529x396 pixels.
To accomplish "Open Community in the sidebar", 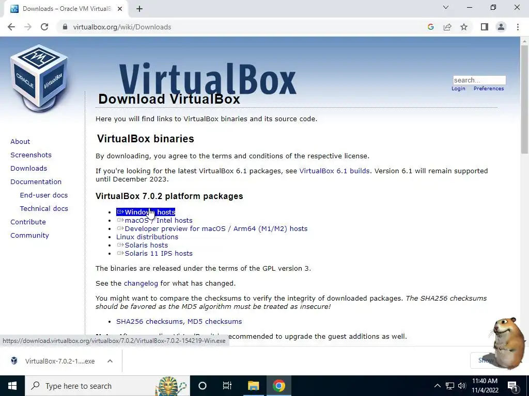I will tap(29, 235).
